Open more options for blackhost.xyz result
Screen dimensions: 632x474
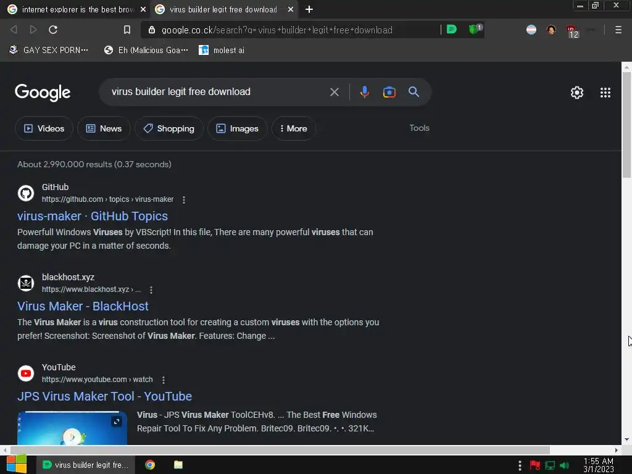click(x=151, y=290)
